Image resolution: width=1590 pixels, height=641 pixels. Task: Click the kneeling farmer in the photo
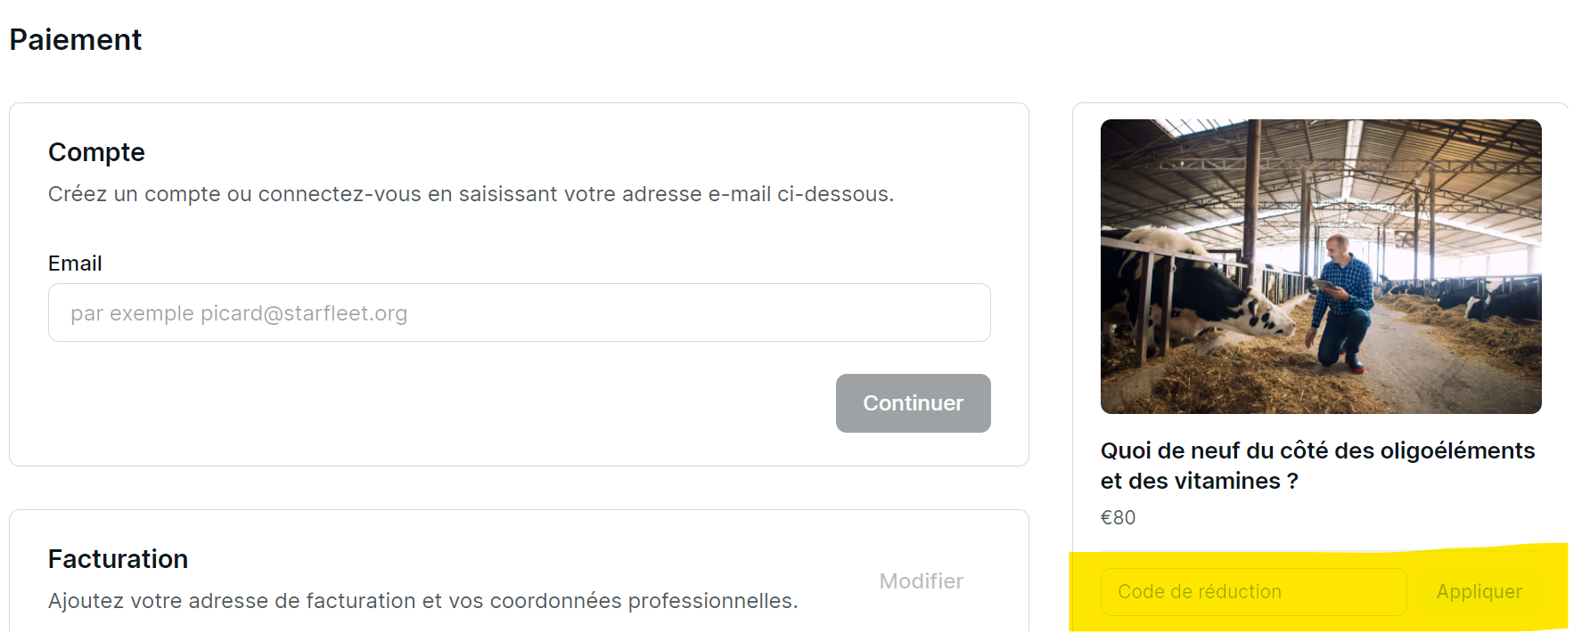point(1341,303)
